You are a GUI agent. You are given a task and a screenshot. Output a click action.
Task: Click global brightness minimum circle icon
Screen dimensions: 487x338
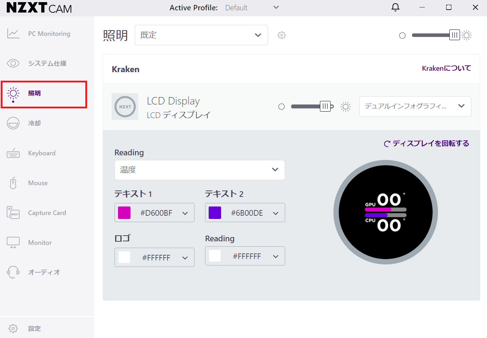coord(402,36)
